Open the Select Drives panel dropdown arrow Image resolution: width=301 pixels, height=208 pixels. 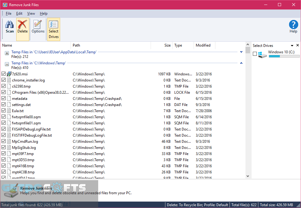(x=292, y=46)
